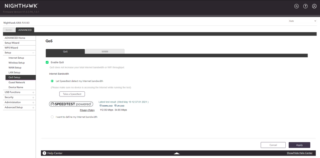The image size is (320, 158).
Task: Collapse the Setup menu section
Action: [33, 53]
